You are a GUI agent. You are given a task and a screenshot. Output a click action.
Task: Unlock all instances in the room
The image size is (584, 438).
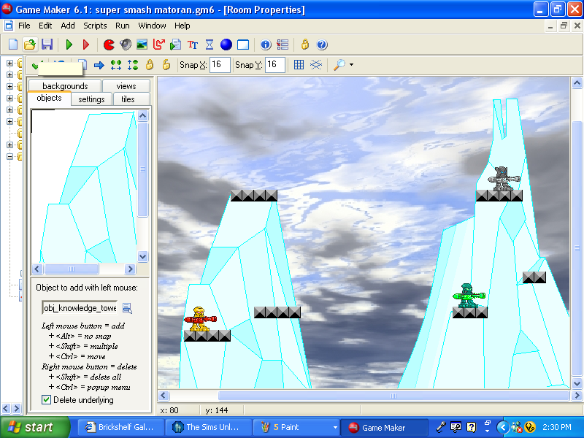pyautogui.click(x=165, y=64)
